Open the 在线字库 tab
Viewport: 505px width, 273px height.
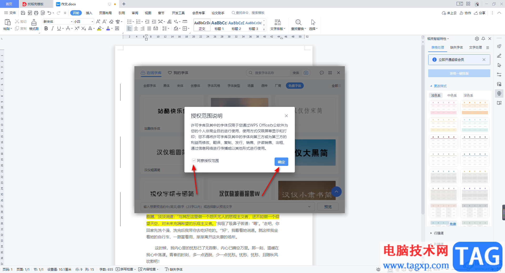click(151, 73)
